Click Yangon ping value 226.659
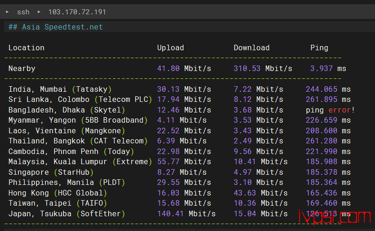The width and height of the screenshot is (375, 231). pos(321,120)
